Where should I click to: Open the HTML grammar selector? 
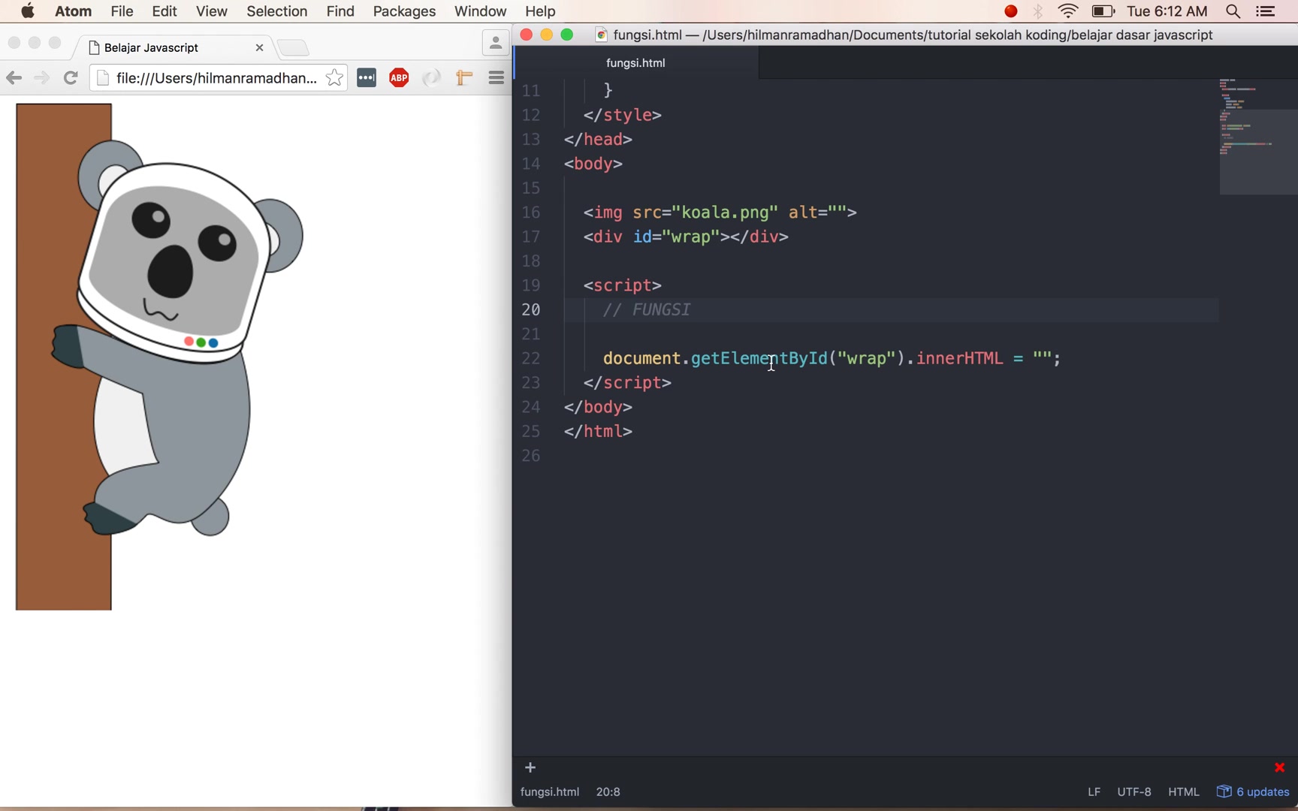click(1184, 791)
